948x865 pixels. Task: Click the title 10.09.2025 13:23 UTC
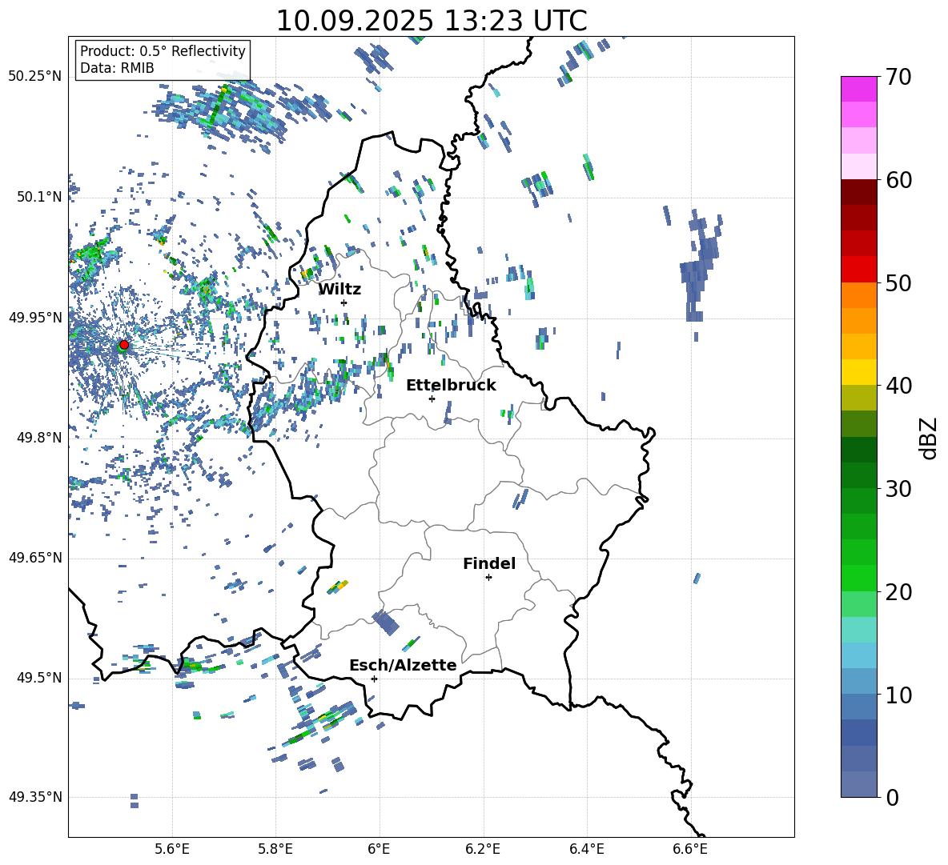tap(432, 20)
